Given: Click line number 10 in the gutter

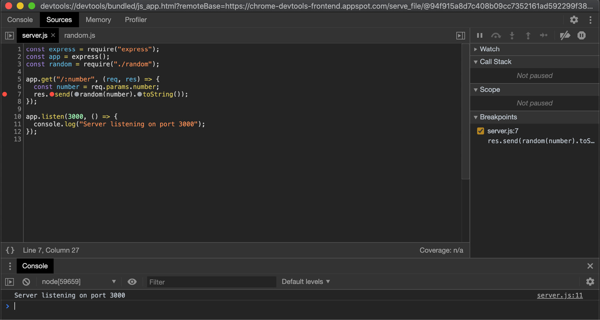Looking at the screenshot, I should [x=17, y=117].
